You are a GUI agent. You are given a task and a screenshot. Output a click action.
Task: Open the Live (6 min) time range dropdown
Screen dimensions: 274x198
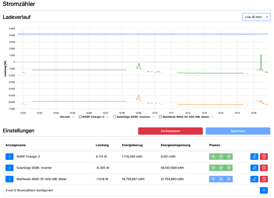coord(256,17)
